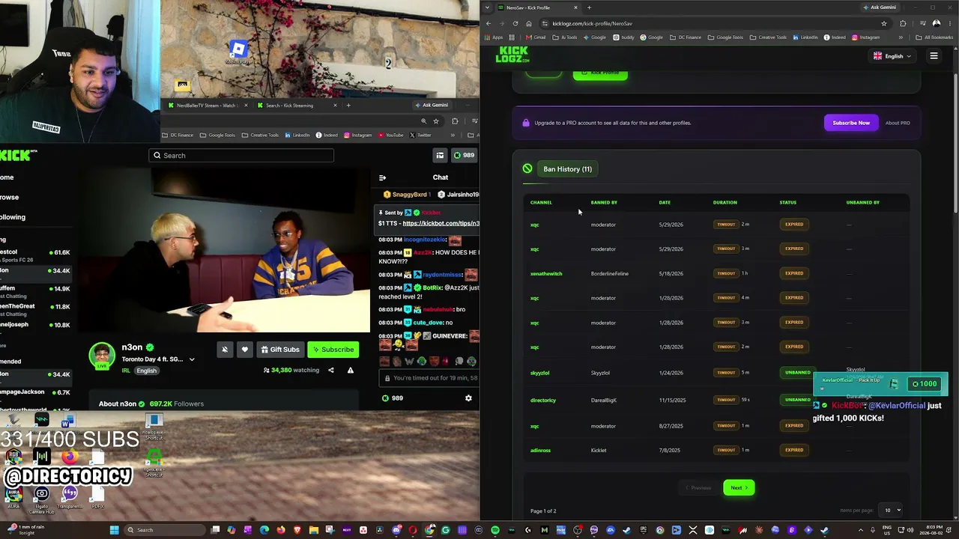This screenshot has height=539, width=959.
Task: Report the n3on stream with the warning icon
Action: (350, 370)
